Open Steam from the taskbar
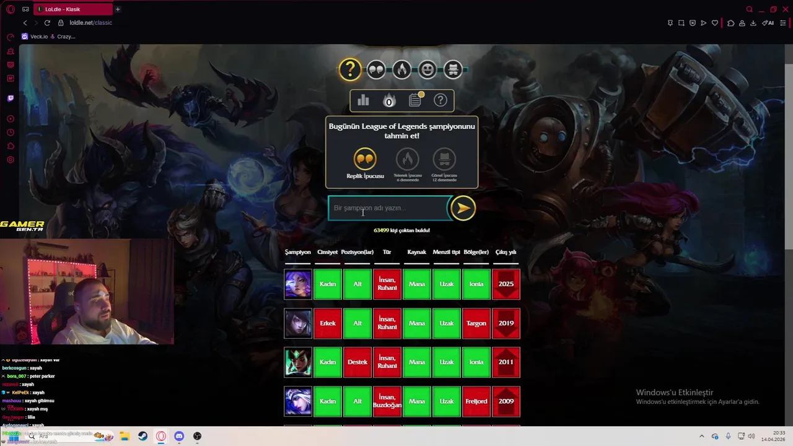 pos(142,436)
